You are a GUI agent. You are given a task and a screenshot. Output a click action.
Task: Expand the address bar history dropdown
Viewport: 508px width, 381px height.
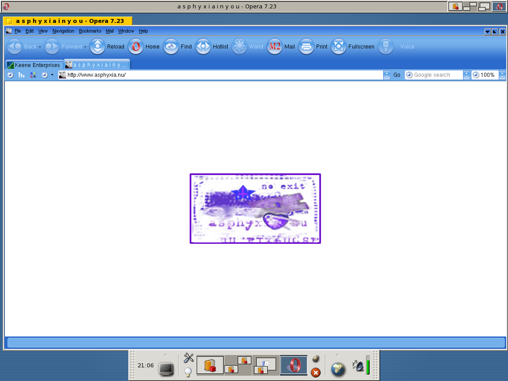386,75
